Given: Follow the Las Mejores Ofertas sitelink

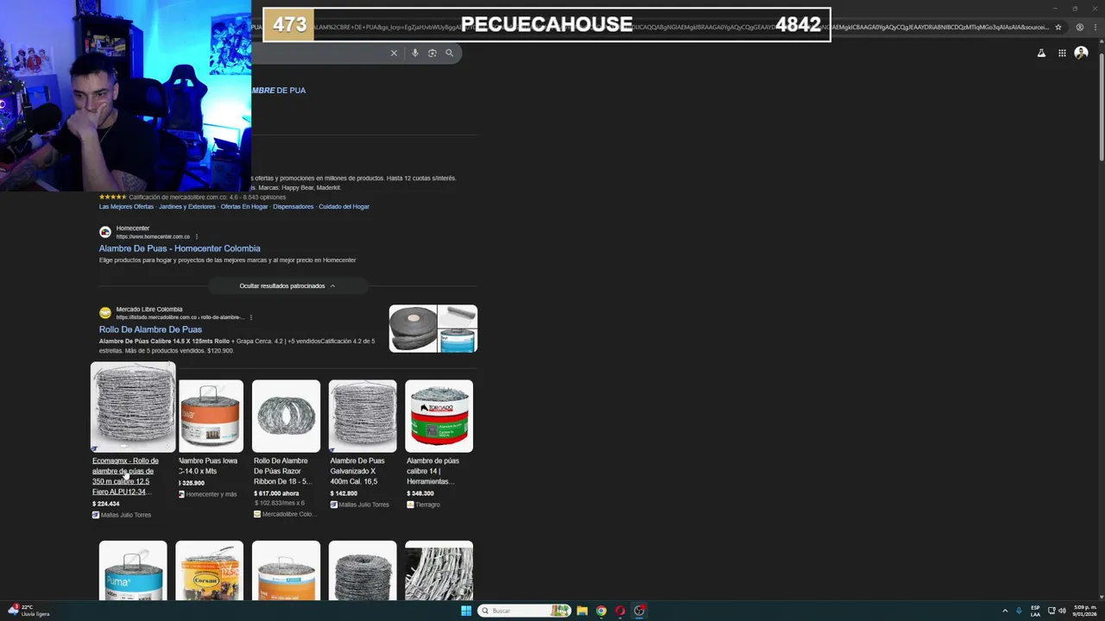Looking at the screenshot, I should (126, 207).
